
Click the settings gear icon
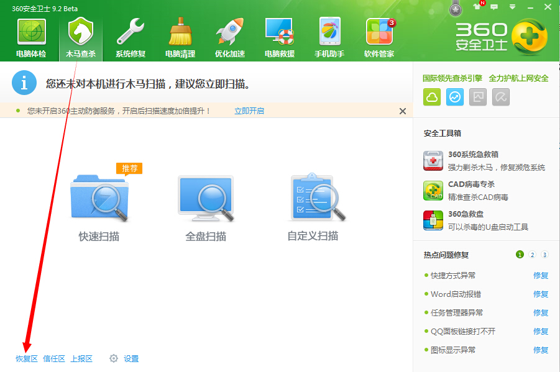click(114, 358)
